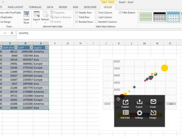Click the Publish icon in chart overlay
Viewport: 182px width, 137px height.
click(x=125, y=102)
